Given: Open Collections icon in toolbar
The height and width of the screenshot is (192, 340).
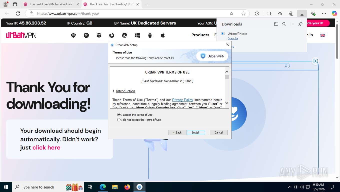Looking at the screenshot, I should coord(291,13).
